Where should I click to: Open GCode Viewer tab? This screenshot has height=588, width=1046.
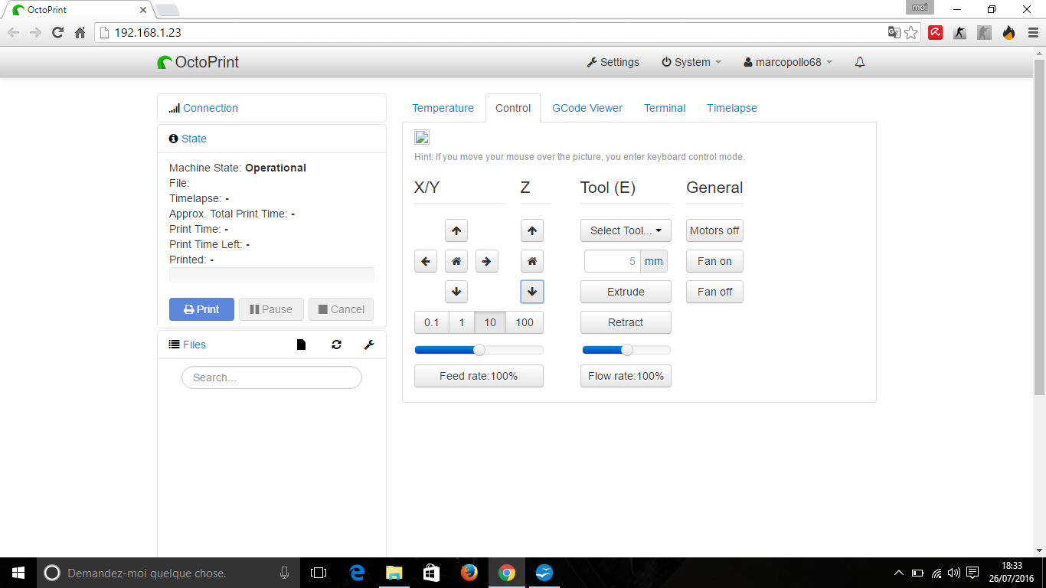click(x=587, y=108)
